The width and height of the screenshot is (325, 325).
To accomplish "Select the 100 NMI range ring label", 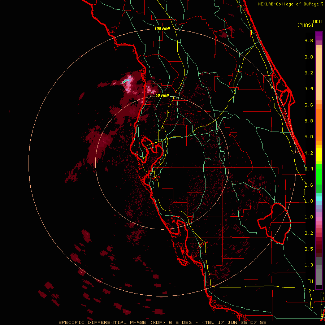I will click(x=162, y=29).
